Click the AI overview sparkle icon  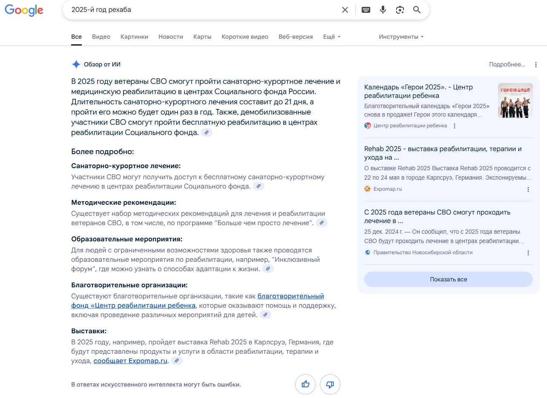tap(76, 64)
